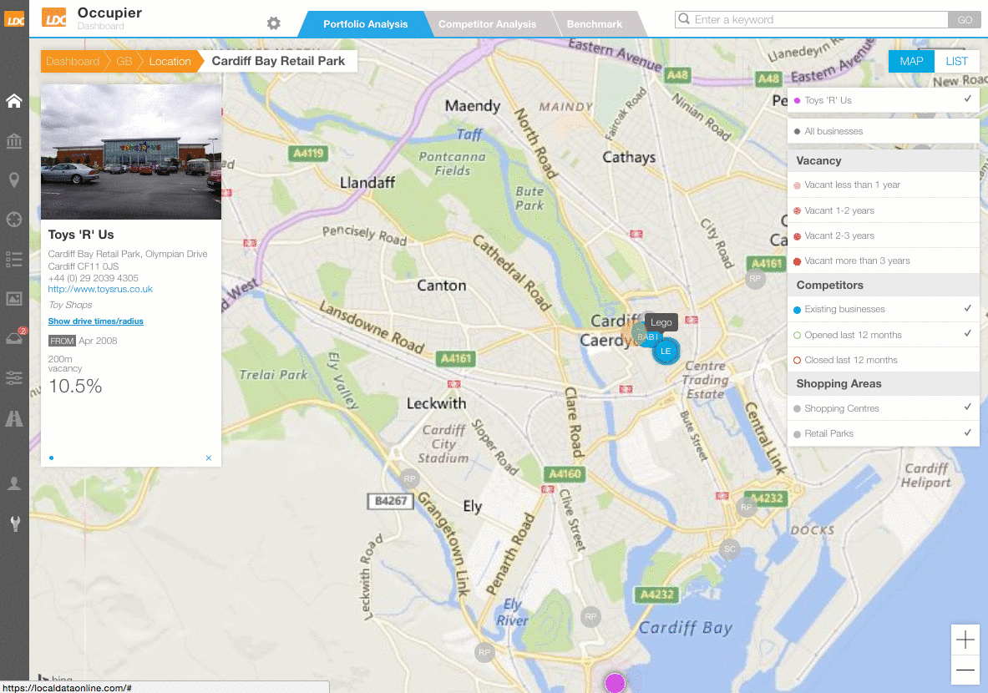Go to Dashboard breadcrumb
This screenshot has width=988, height=693.
coord(73,61)
